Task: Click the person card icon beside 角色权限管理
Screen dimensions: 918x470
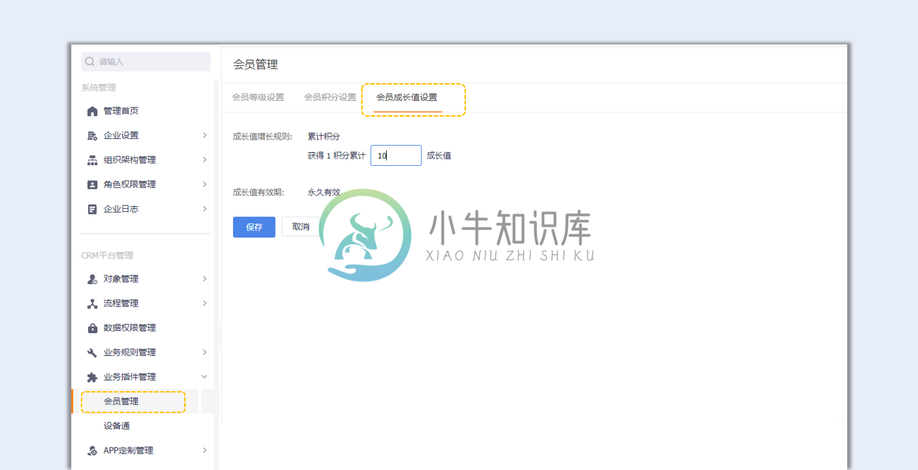Action: pyautogui.click(x=92, y=185)
